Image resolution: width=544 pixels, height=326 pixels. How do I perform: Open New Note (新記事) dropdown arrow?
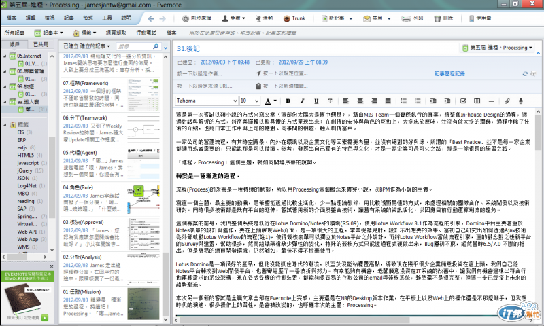coord(351,19)
